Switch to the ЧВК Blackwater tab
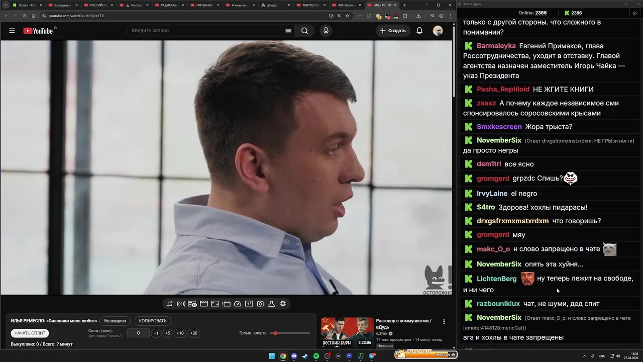Screen dimensions: 643x362 coord(347,5)
